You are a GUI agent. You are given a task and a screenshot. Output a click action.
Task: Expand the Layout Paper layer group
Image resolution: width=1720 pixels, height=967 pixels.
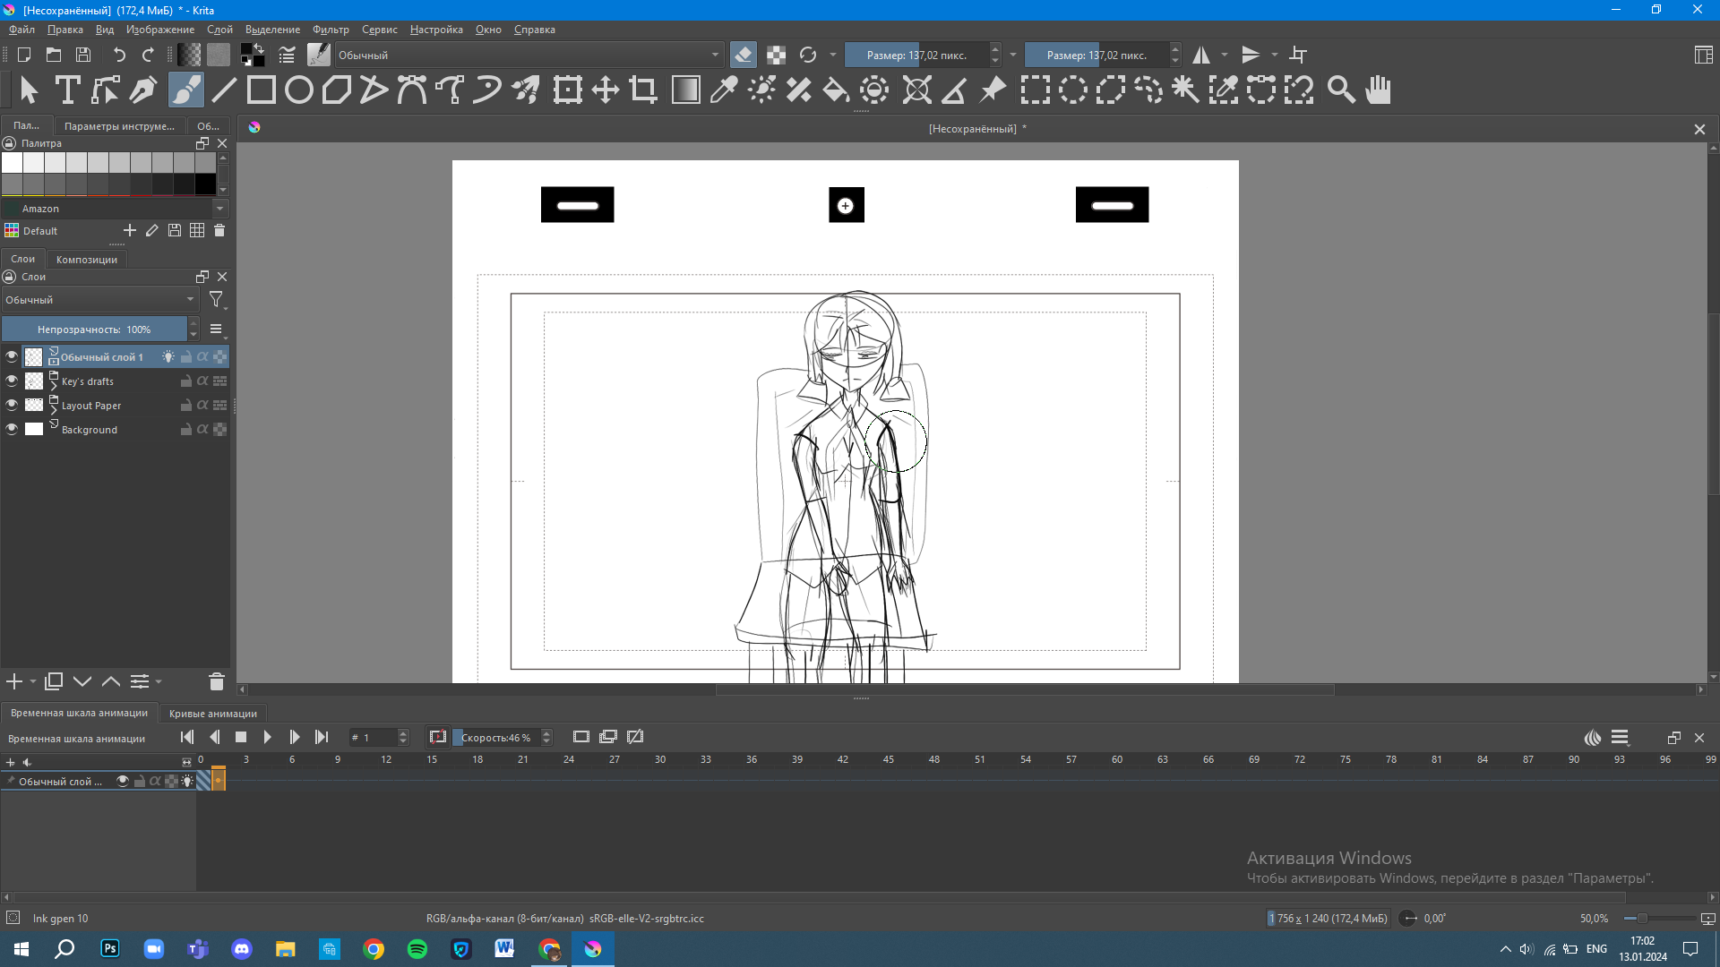pyautogui.click(x=54, y=411)
